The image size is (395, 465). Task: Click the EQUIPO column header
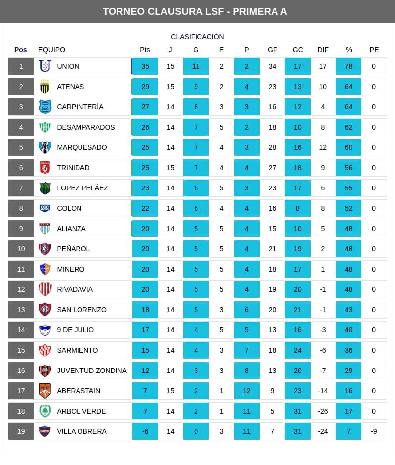(x=52, y=50)
